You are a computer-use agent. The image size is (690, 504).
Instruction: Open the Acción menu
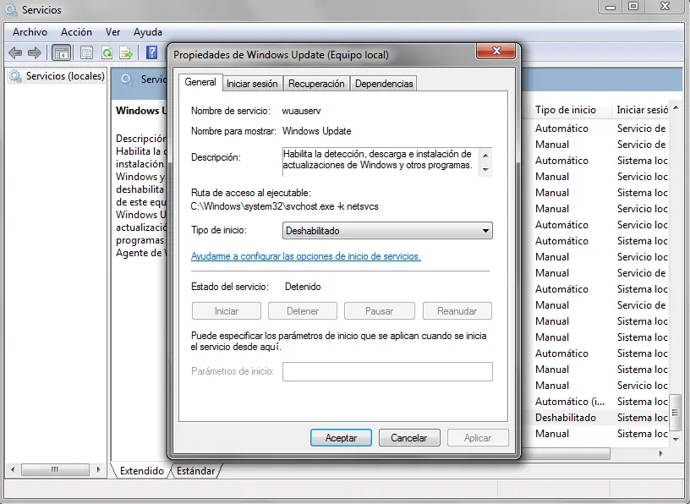(x=76, y=32)
